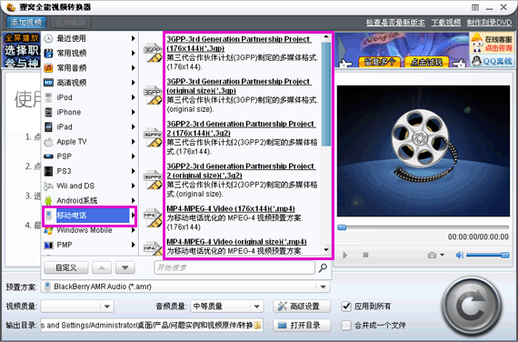The width and height of the screenshot is (518, 342).
Task: Open the snapshot camera icon
Action: tap(432, 255)
